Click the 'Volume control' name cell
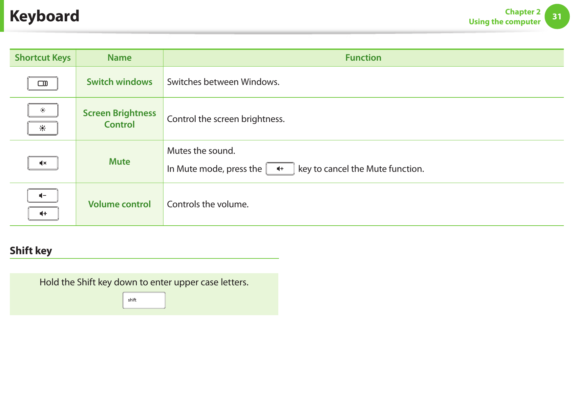Image resolution: width=574 pixels, height=407 pixels. (119, 204)
